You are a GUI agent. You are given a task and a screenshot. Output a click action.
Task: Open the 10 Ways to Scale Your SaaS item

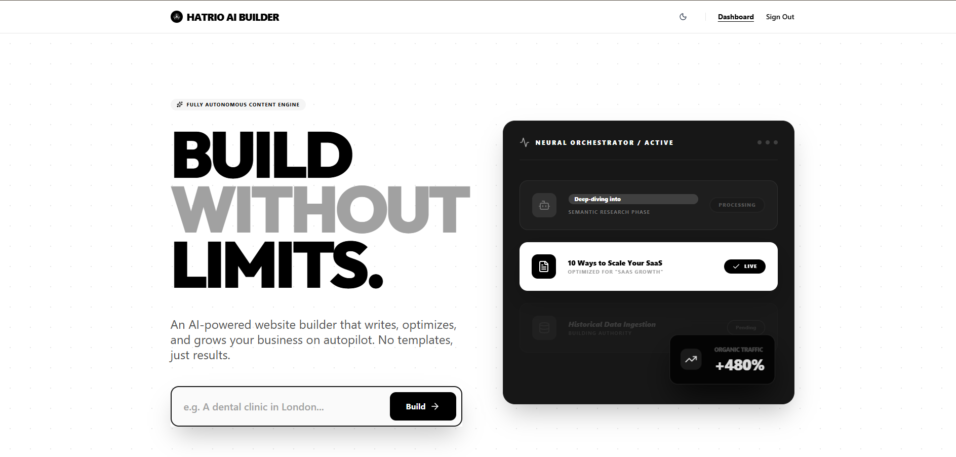click(615, 263)
